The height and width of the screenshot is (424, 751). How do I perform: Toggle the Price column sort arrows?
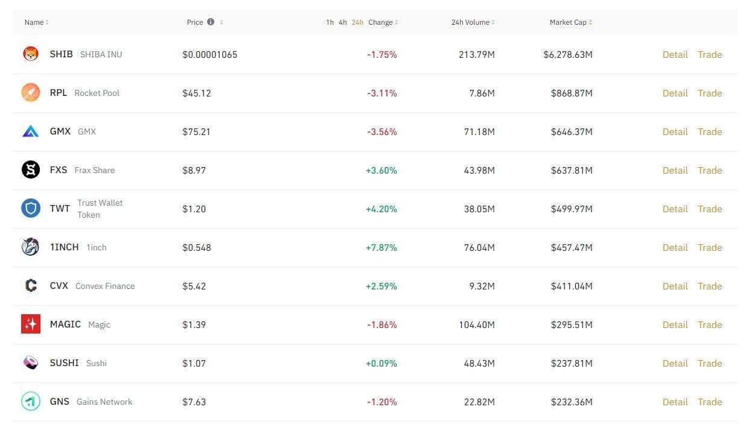[222, 22]
